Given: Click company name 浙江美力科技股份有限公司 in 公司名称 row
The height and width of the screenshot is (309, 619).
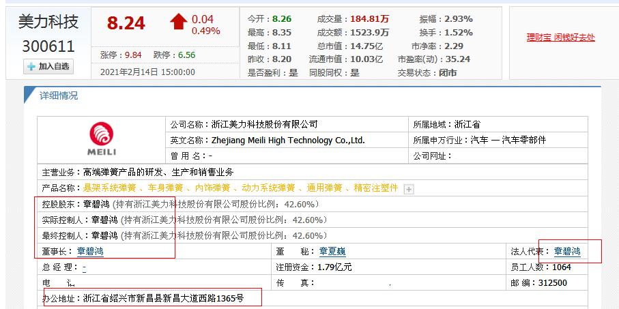Looking at the screenshot, I should tap(265, 125).
